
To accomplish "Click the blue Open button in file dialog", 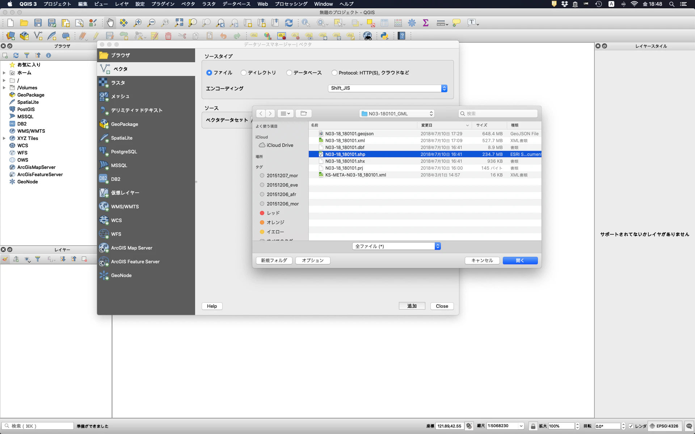I will [520, 260].
